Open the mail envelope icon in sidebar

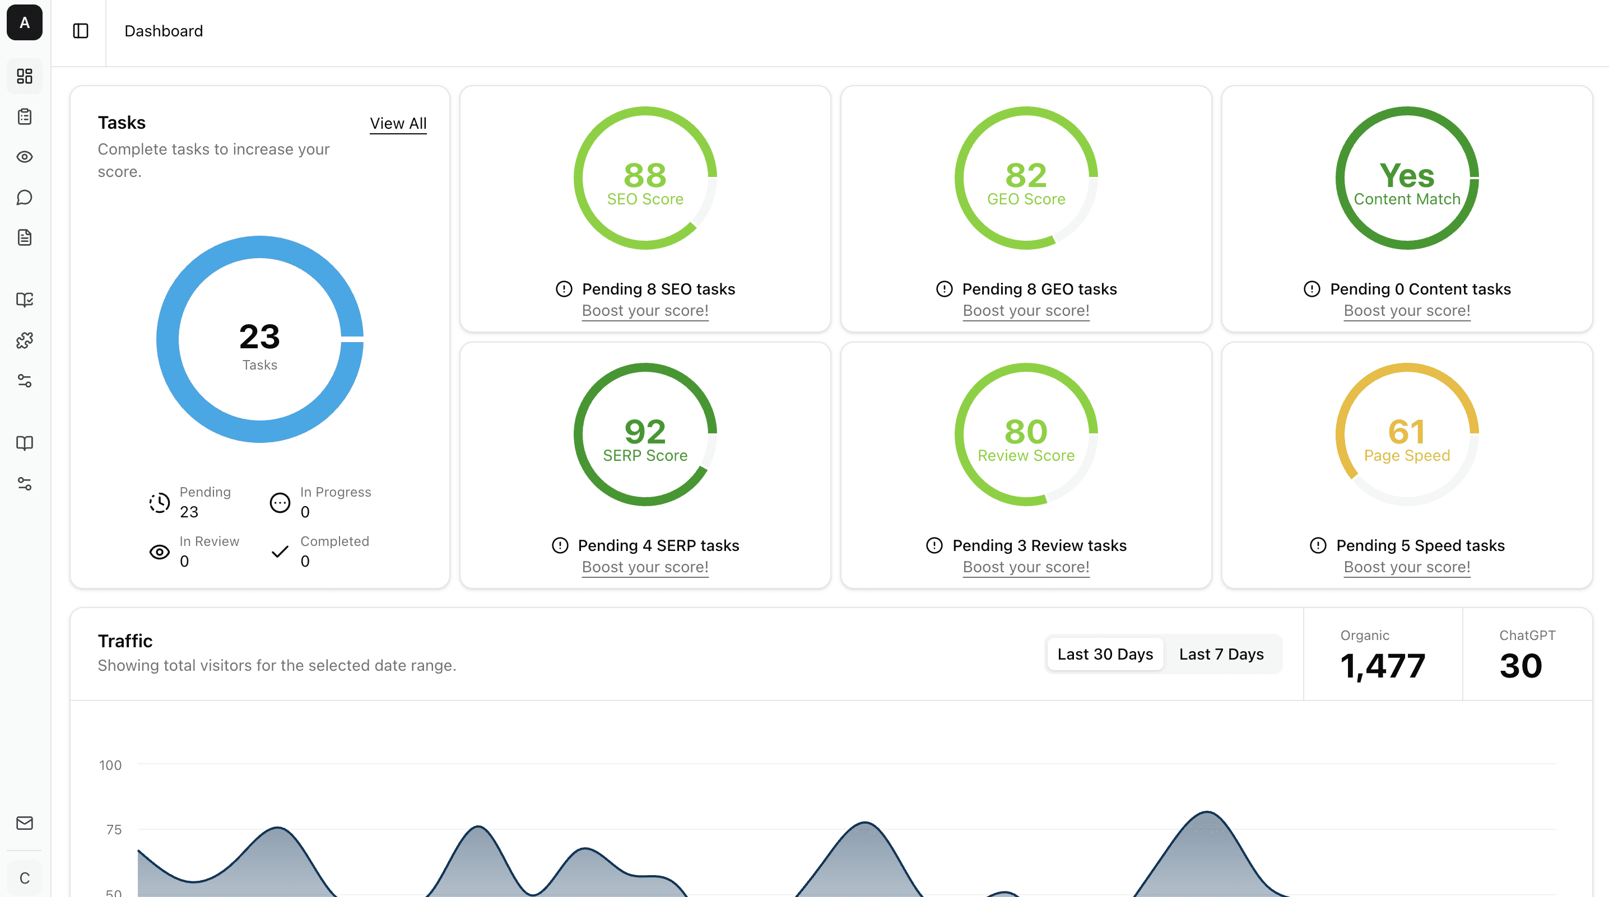[24, 823]
